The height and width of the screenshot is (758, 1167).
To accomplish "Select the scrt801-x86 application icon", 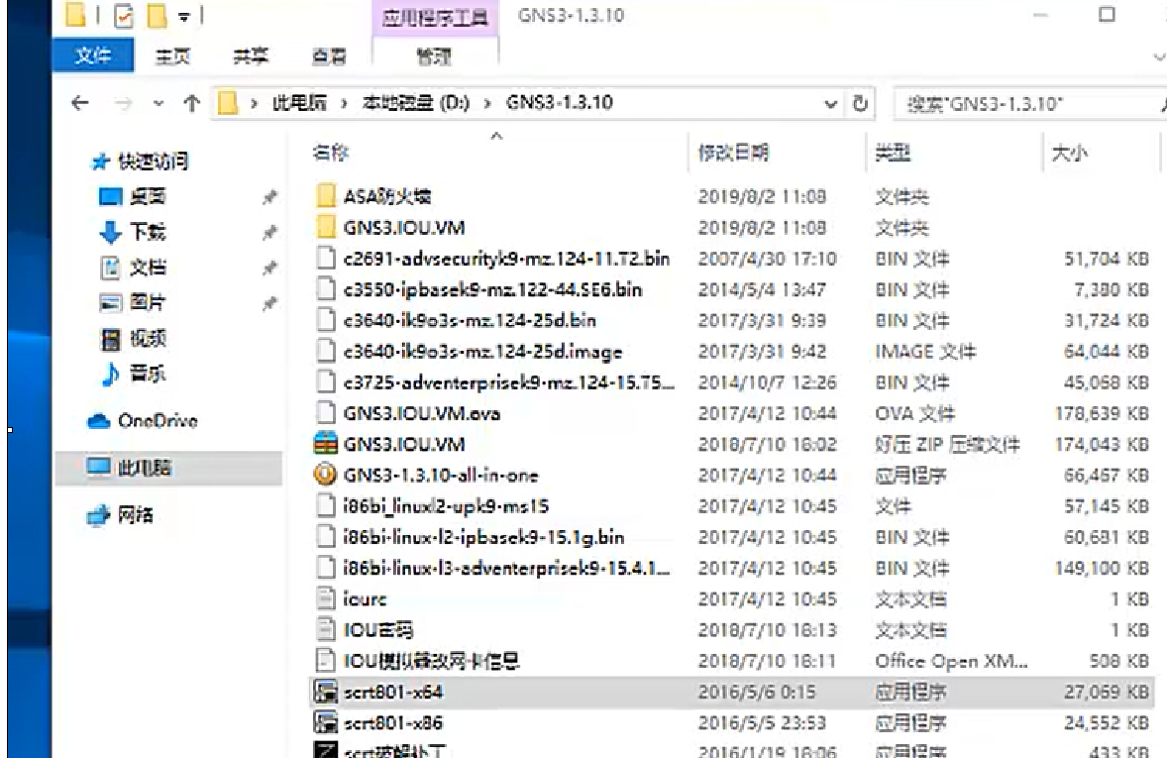I will [325, 723].
